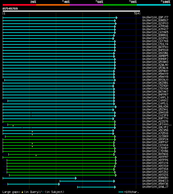Click the yellow gap marker under A9PFA7 row
This screenshot has height=194, width=173.
32,143
